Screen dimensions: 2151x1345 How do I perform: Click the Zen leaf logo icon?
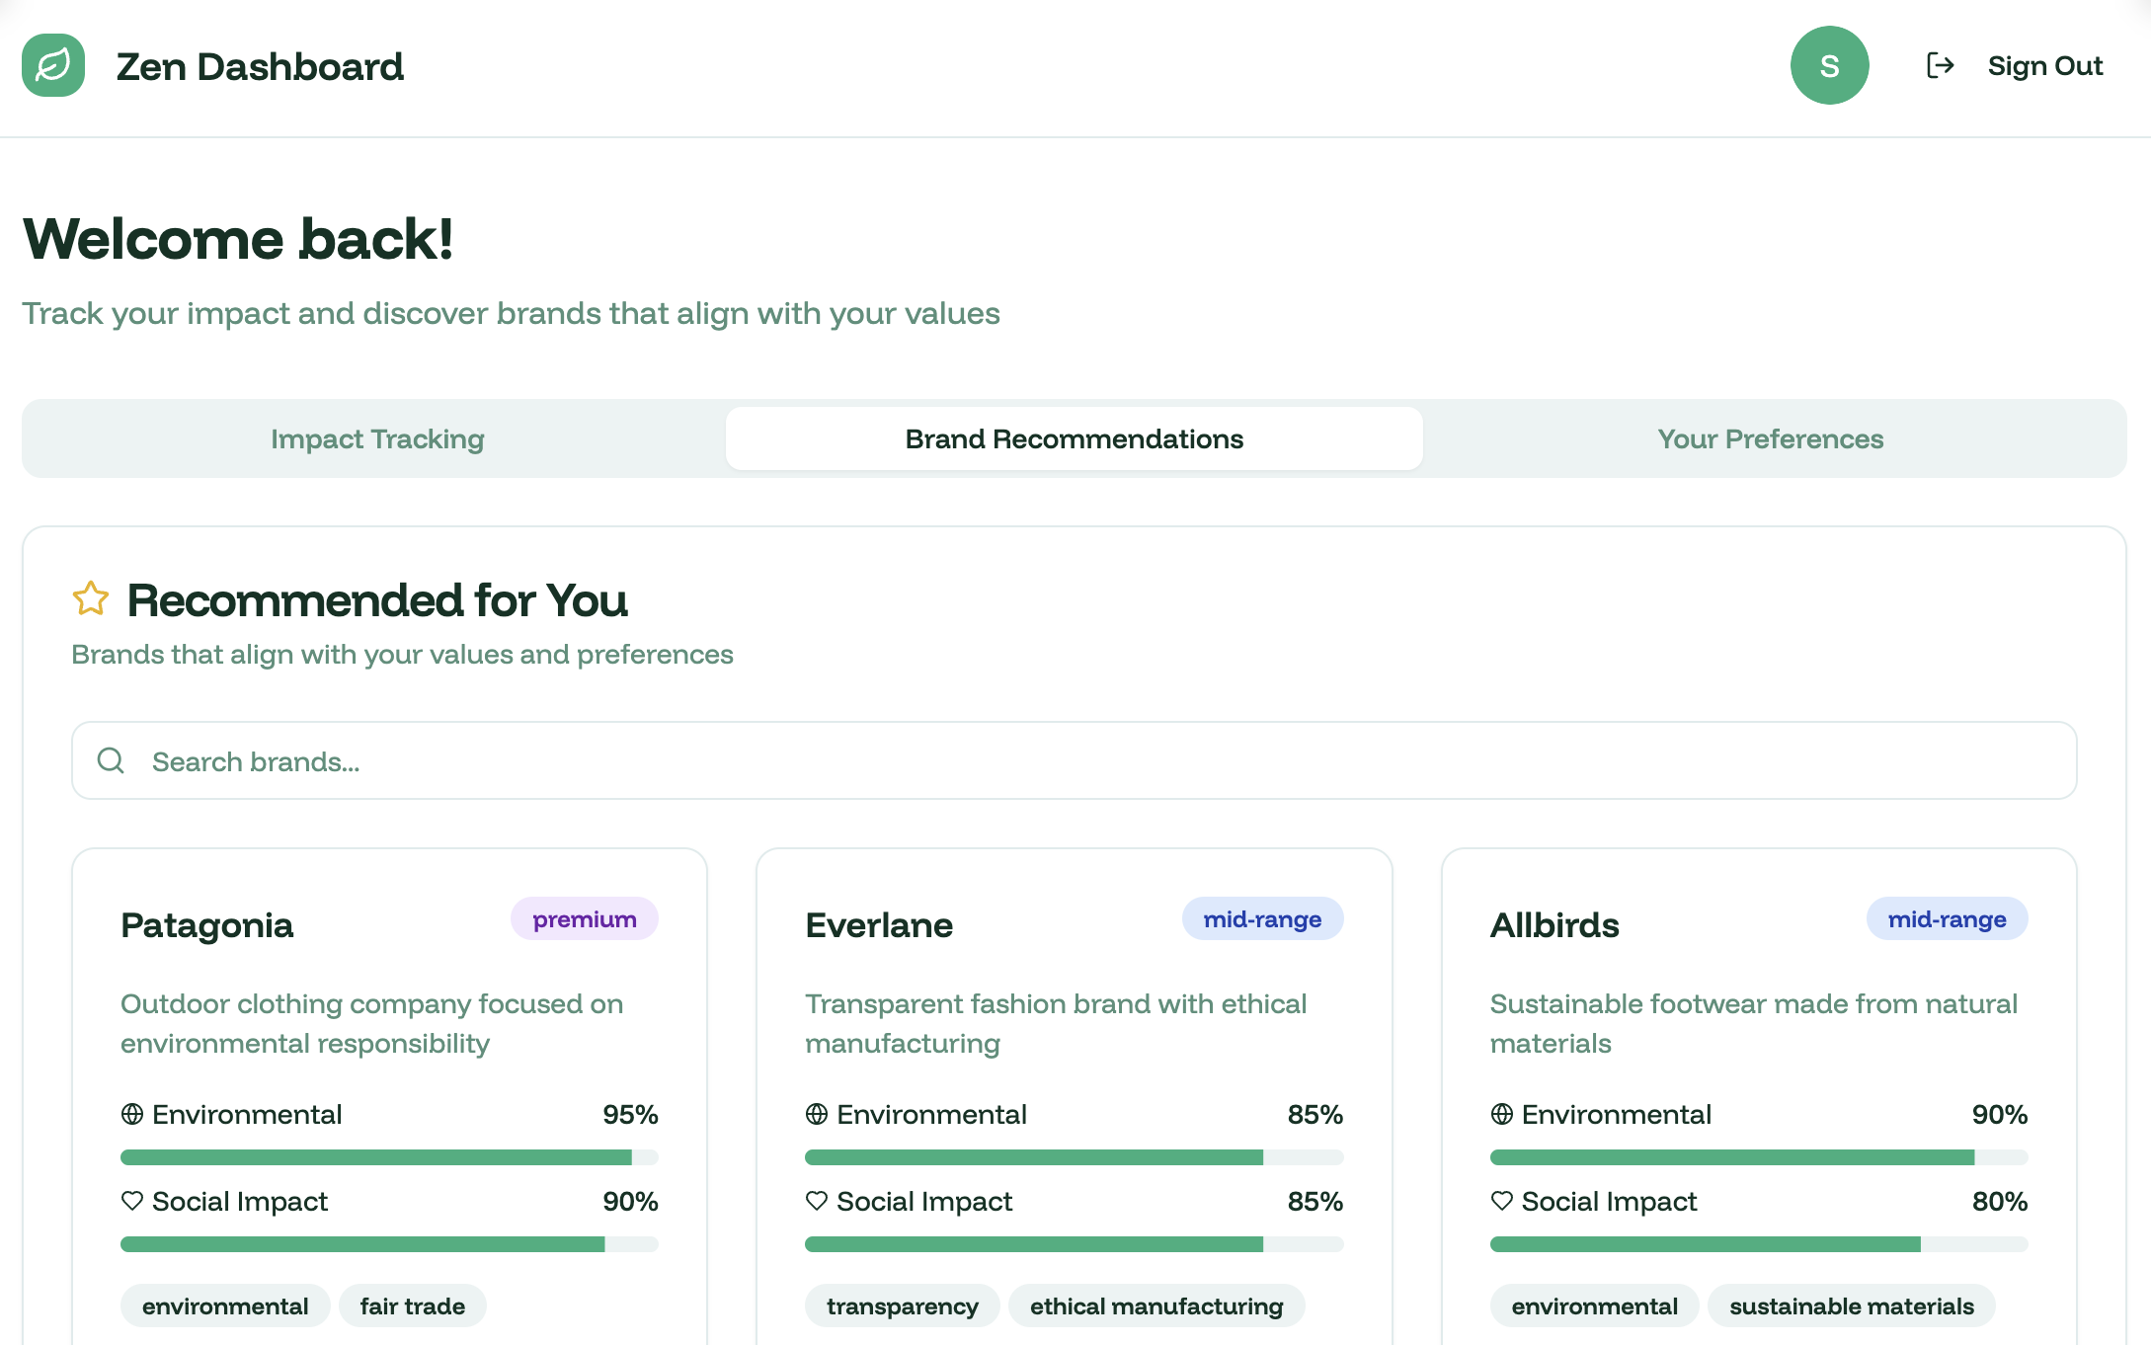click(x=53, y=65)
